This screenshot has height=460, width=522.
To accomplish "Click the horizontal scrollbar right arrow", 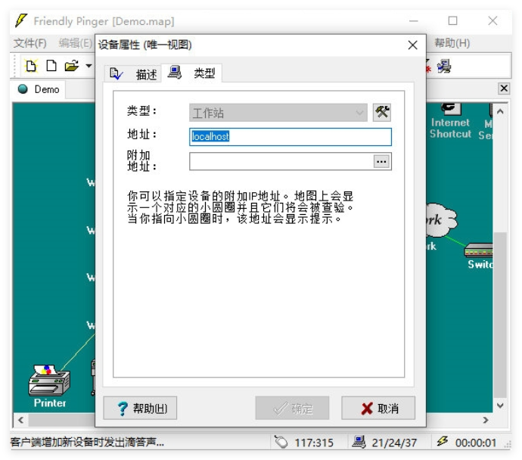I will click(x=486, y=420).
